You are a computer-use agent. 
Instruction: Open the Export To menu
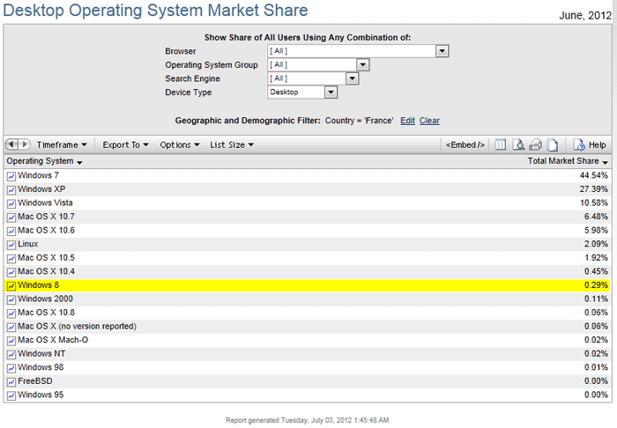tap(126, 145)
